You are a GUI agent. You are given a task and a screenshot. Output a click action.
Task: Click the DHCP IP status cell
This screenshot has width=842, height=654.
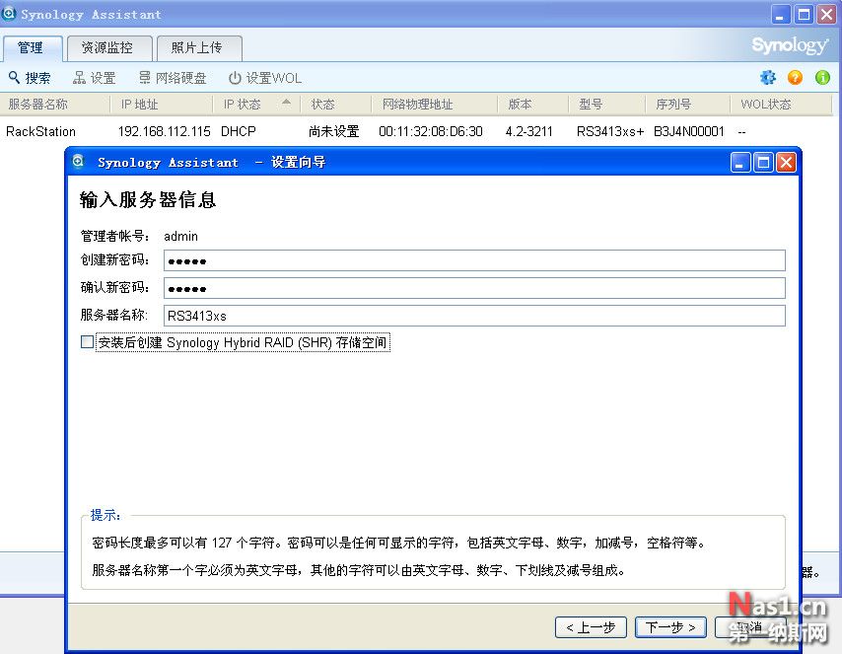tap(239, 131)
